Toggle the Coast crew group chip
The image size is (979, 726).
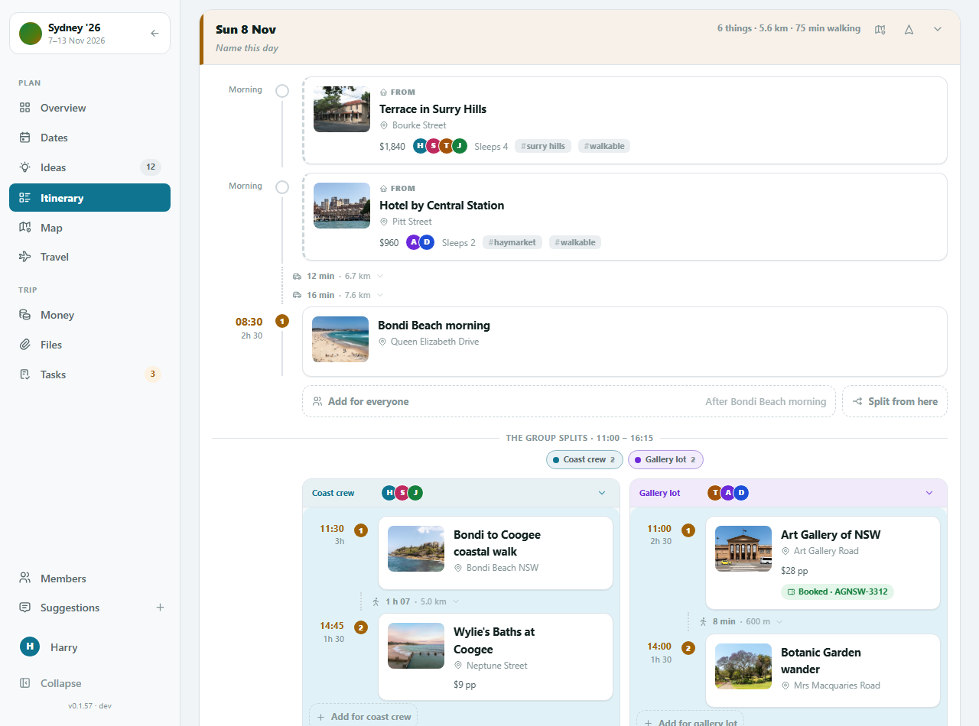(584, 459)
